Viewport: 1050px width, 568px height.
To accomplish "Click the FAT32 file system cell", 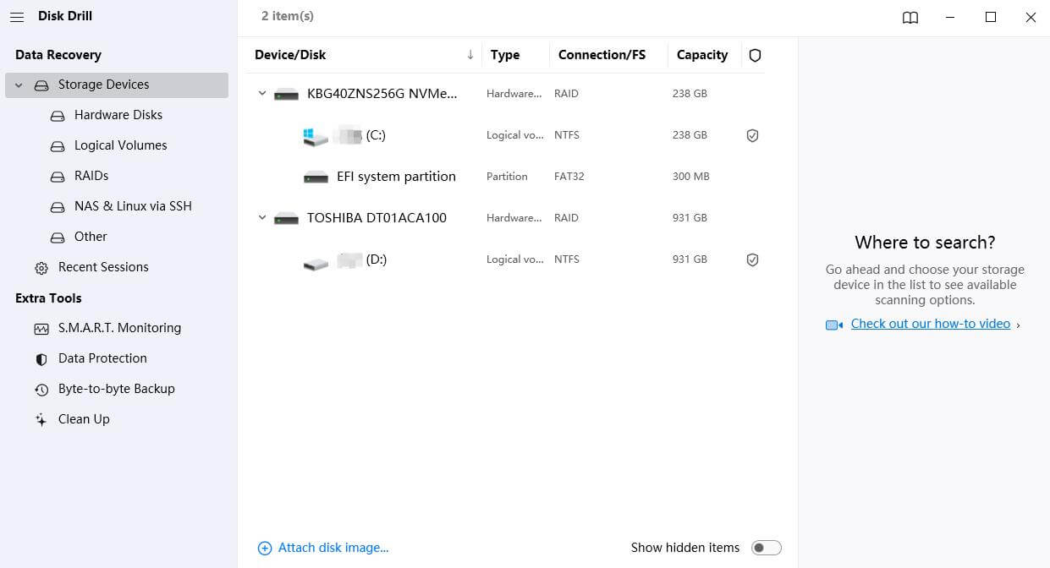I will 569,177.
